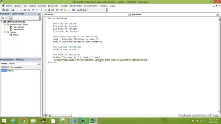Toggle Folders icon in Project panel
Viewport: 221px width, 124px height.
[x=11, y=18]
